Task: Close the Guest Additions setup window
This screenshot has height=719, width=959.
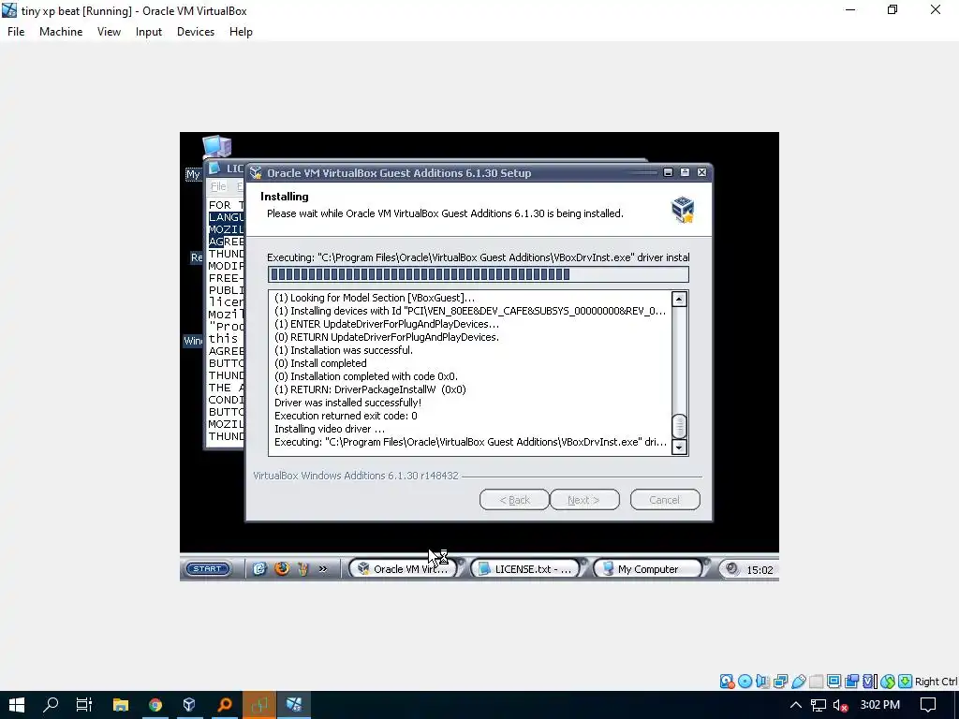Action: click(x=702, y=173)
